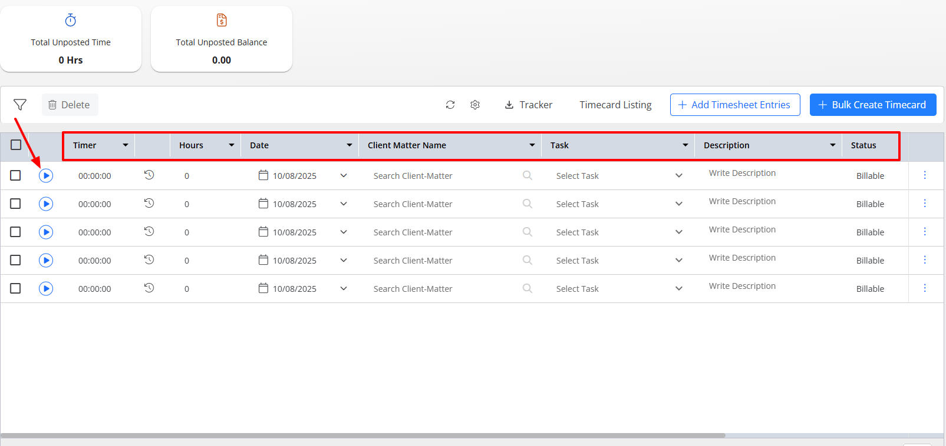Open the Client Matter Name column dropdown arrow

click(532, 145)
